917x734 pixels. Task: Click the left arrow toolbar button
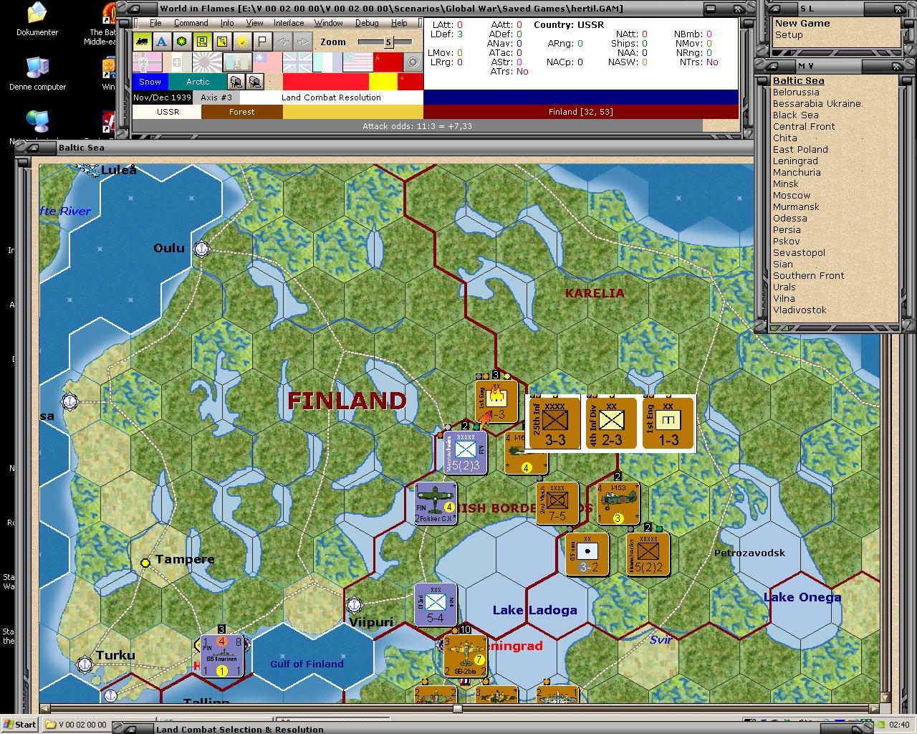tap(283, 42)
